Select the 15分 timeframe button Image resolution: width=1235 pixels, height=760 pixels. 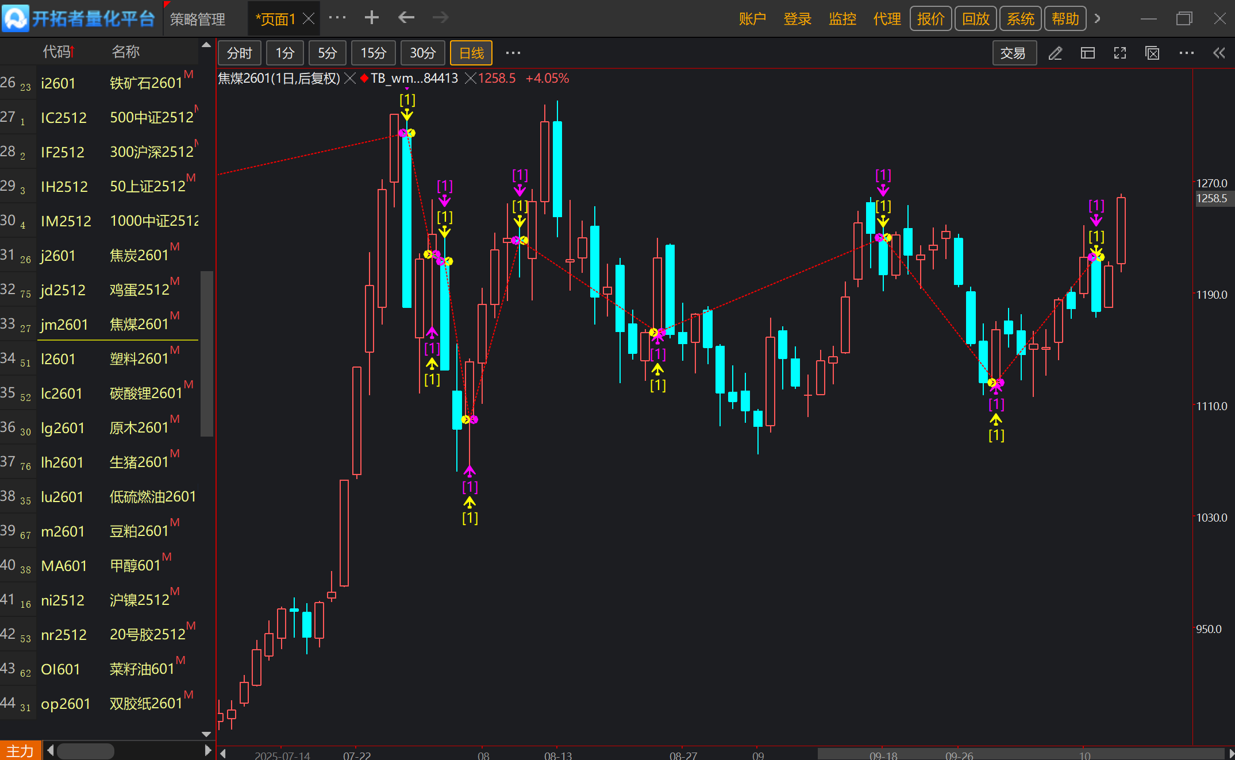(x=373, y=53)
